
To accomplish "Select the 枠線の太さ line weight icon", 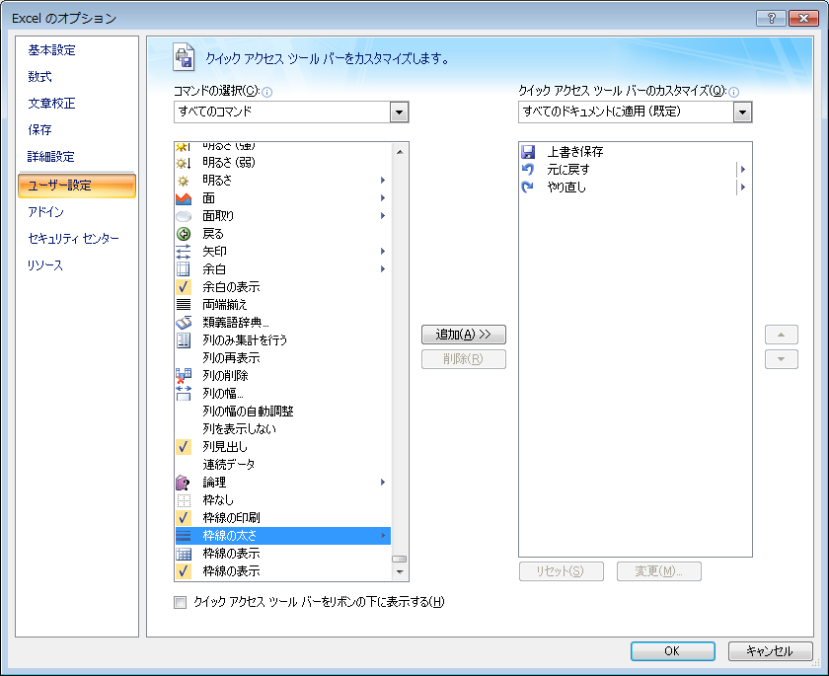I will coord(183,536).
